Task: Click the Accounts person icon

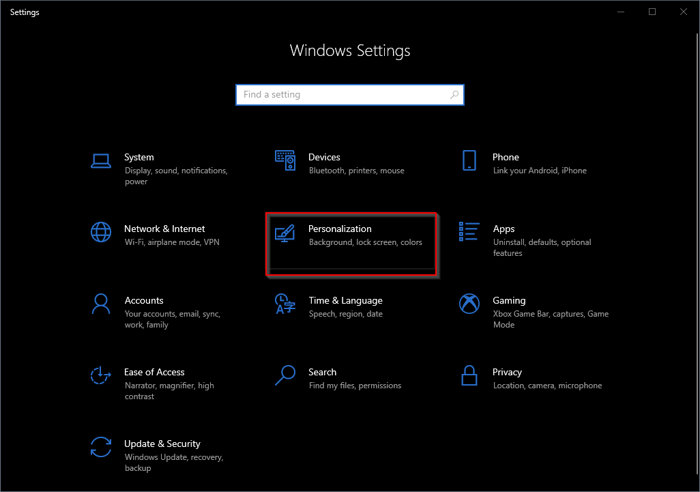Action: (x=101, y=304)
